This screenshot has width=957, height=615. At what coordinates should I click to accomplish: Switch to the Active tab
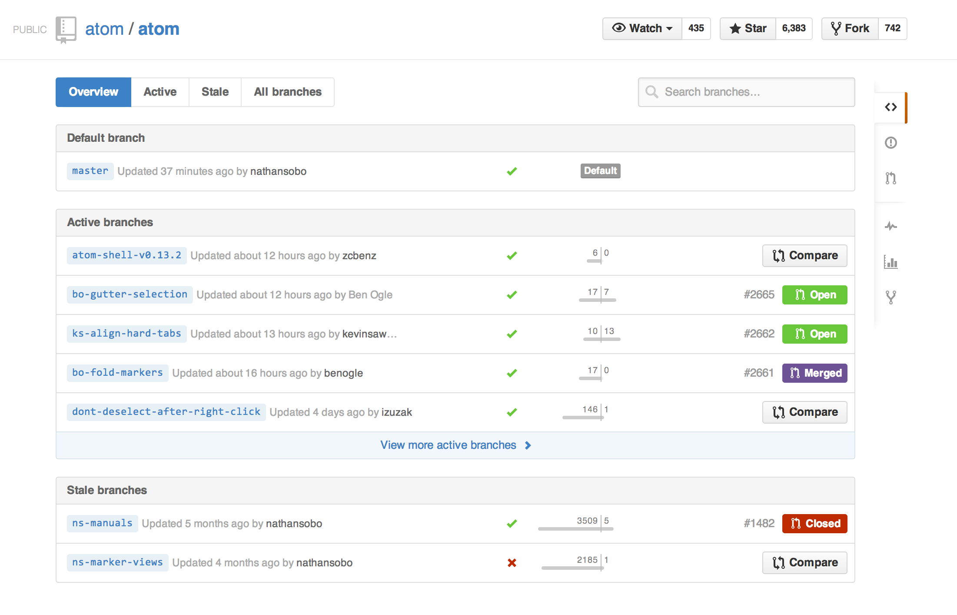[160, 92]
